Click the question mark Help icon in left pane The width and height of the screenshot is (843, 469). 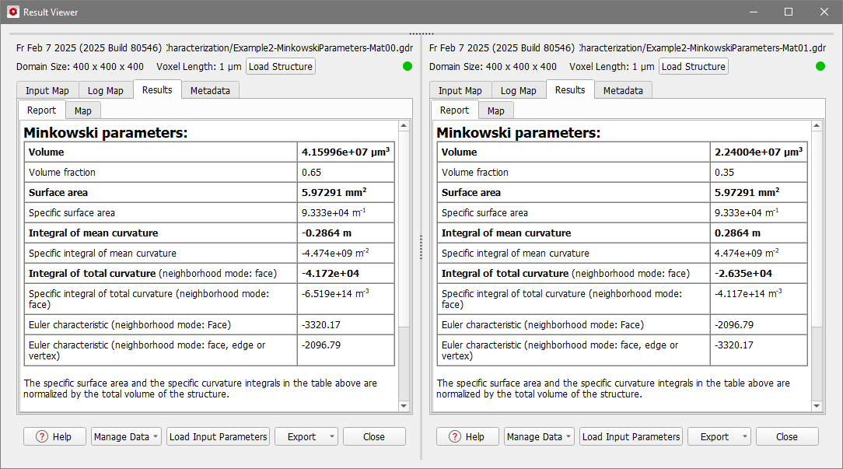click(42, 437)
